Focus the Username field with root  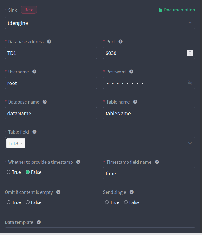pos(51,83)
